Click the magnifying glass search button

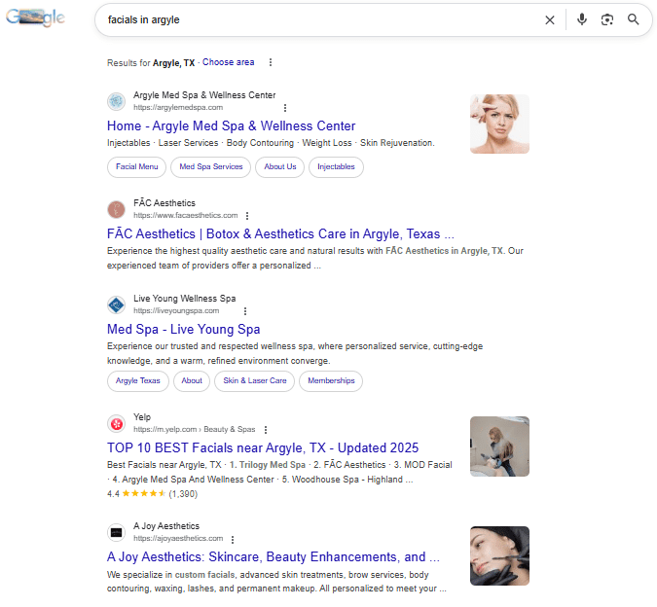coord(633,19)
